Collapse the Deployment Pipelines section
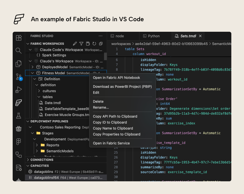The height and width of the screenshot is (194, 244). pyautogui.click(x=28, y=121)
